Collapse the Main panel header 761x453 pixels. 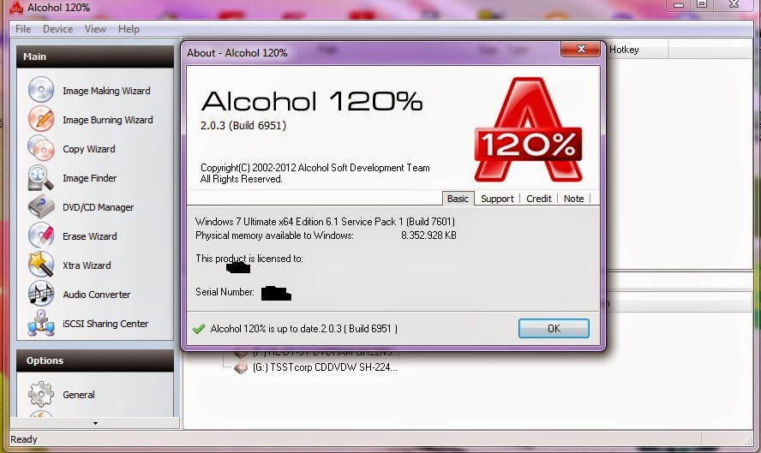[94, 57]
